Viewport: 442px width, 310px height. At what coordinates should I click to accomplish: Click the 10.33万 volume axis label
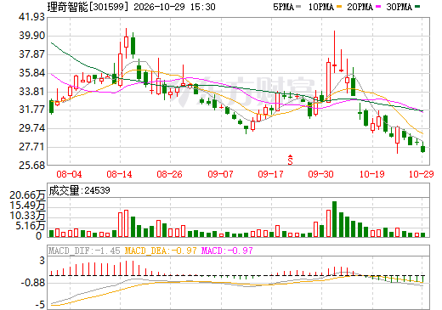click(27, 216)
